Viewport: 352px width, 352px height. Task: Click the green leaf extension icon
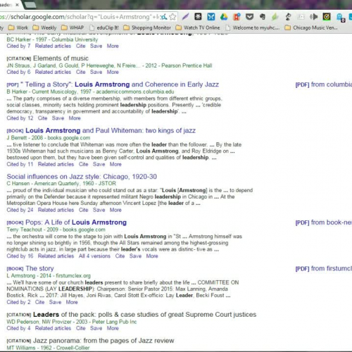275,17
